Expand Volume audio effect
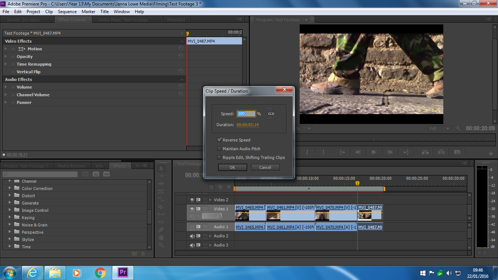 [6, 87]
